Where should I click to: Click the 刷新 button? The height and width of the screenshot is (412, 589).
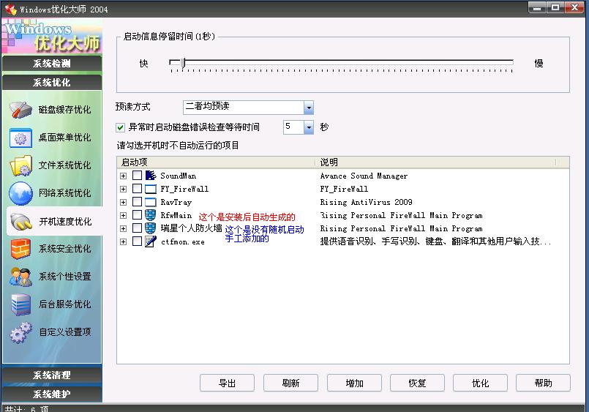290,383
